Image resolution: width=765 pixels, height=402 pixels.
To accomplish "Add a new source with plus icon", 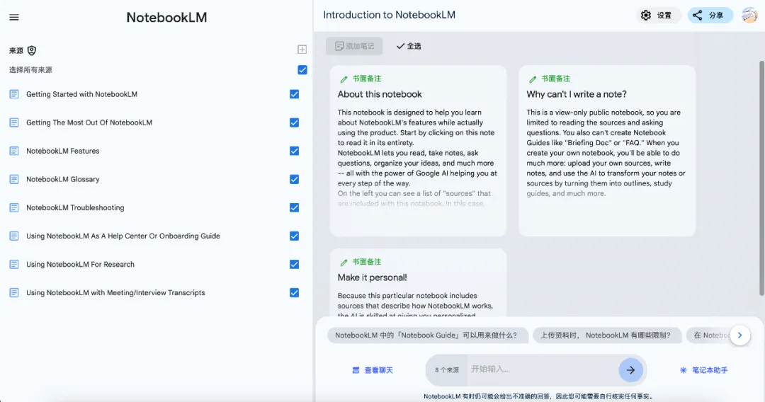I will click(302, 50).
